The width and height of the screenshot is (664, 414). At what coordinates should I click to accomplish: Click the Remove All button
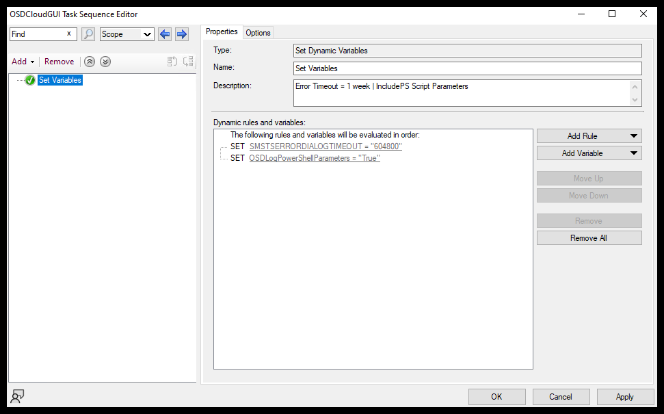pos(589,237)
